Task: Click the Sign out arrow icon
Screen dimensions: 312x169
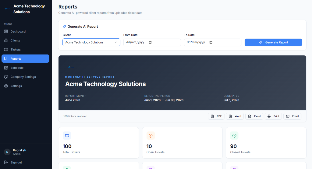Action: tap(6, 162)
